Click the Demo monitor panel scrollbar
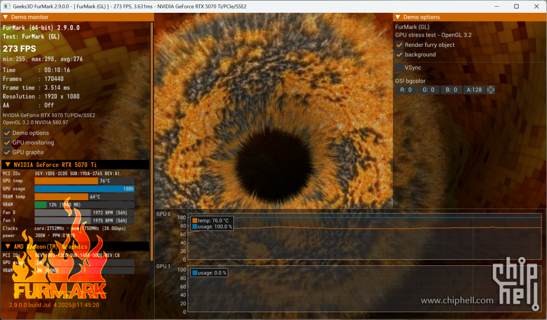The image size is (547, 320). (152, 141)
